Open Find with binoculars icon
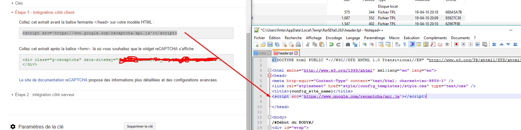 [x=348, y=44]
